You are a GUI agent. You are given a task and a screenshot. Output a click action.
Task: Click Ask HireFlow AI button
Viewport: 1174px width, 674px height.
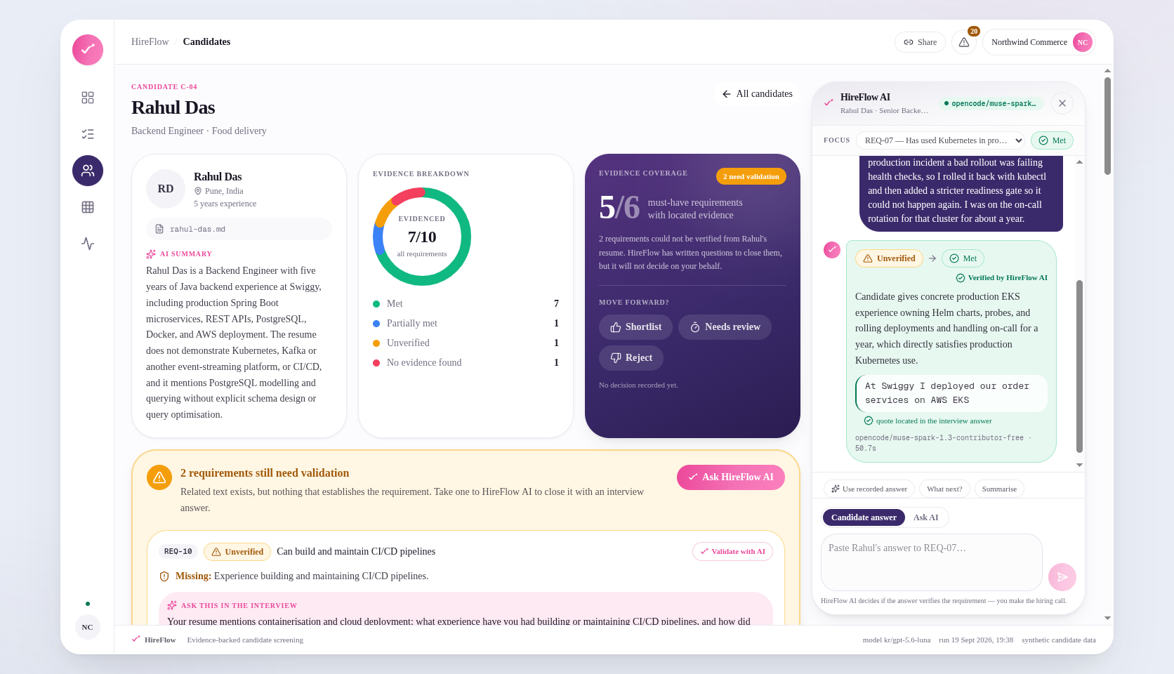[x=731, y=477]
